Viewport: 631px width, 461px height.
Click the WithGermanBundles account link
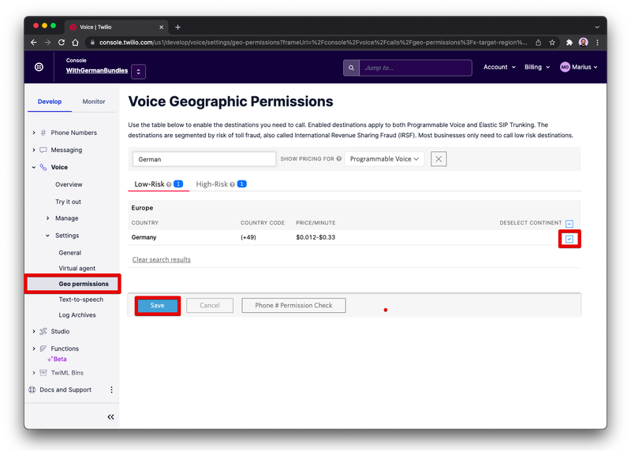point(97,71)
